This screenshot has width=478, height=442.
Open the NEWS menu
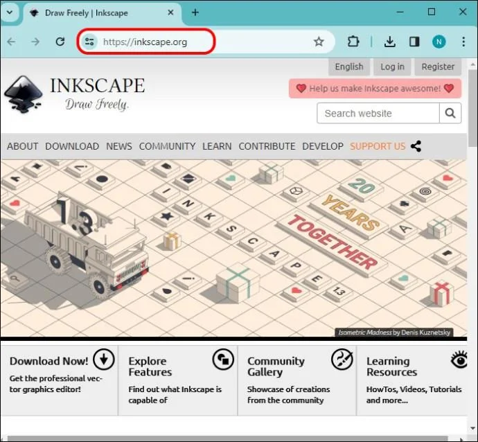pos(119,146)
